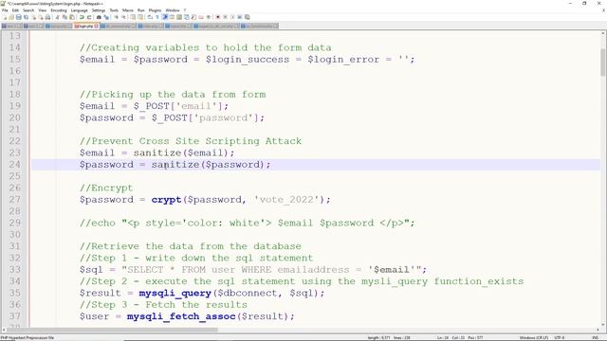Click the Close All toolbar icon
Viewport: 607px width, 341px height.
(x=41, y=17)
